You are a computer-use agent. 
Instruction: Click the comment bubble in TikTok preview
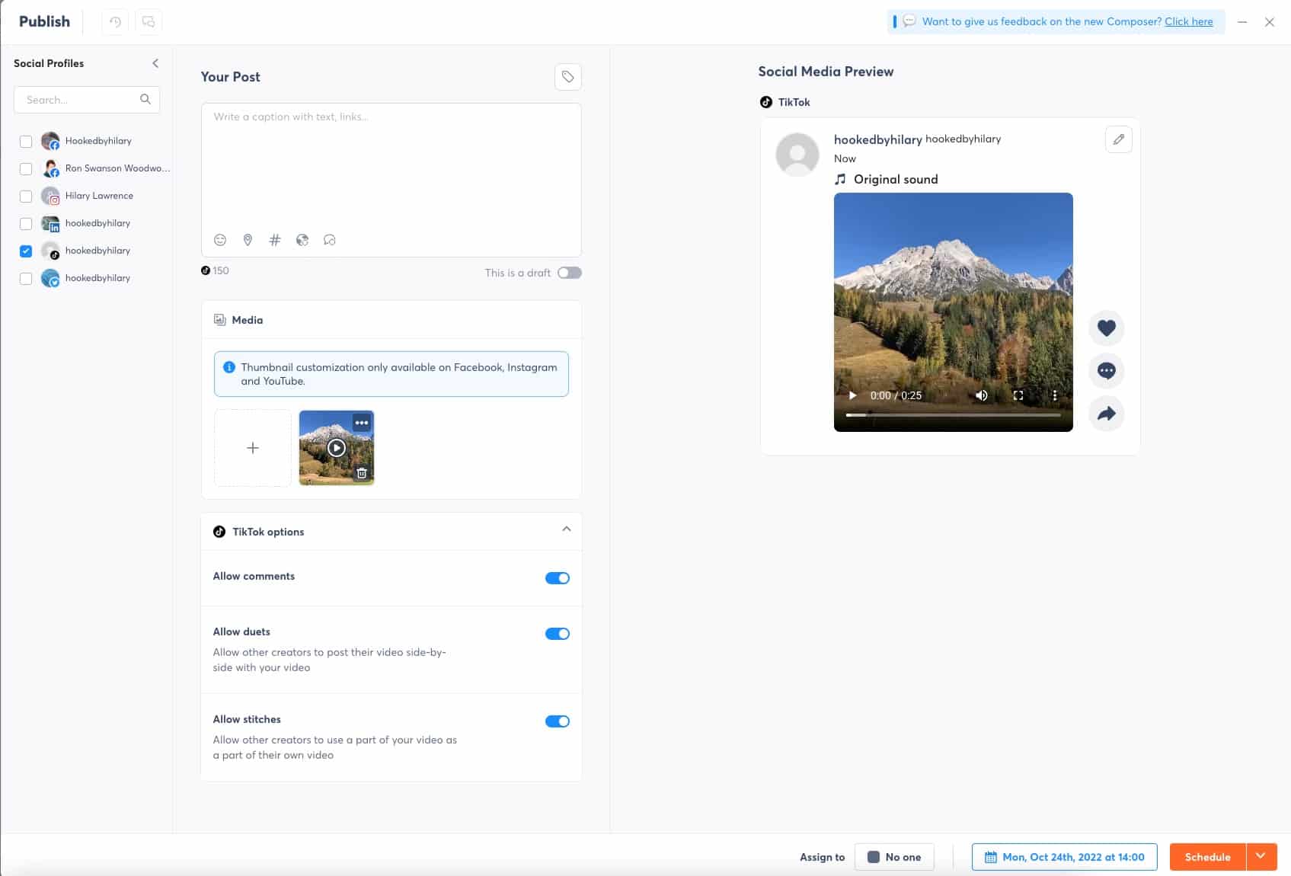pyautogui.click(x=1107, y=371)
